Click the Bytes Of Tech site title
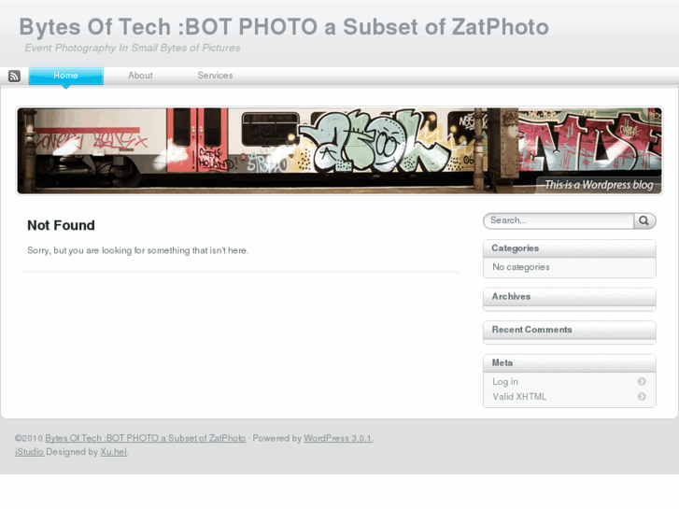 coord(283,27)
